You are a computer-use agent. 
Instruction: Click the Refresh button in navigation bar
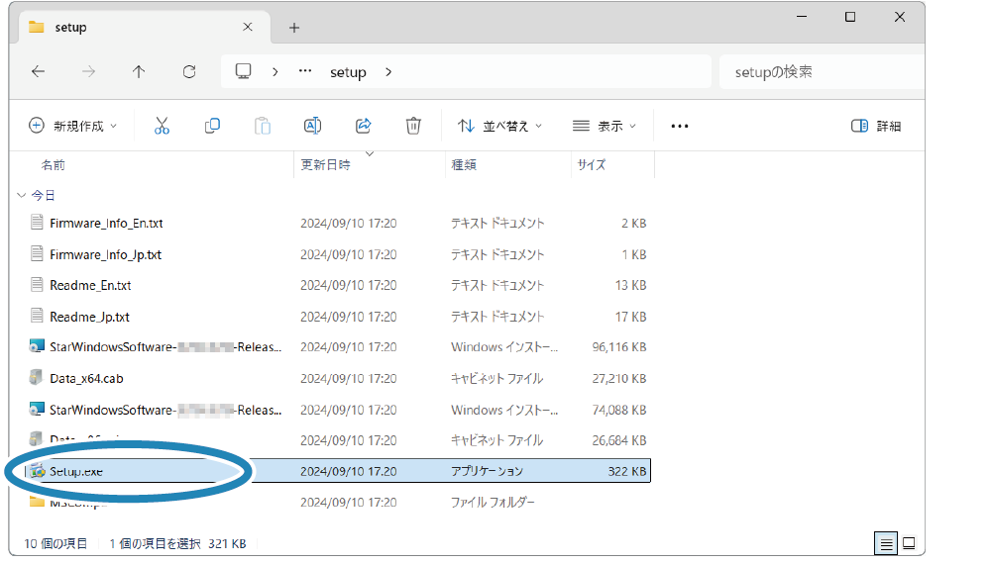point(189,72)
